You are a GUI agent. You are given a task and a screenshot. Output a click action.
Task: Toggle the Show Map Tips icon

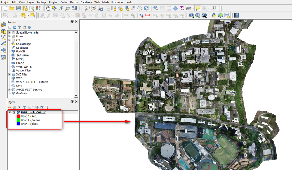[x=198, y=8]
